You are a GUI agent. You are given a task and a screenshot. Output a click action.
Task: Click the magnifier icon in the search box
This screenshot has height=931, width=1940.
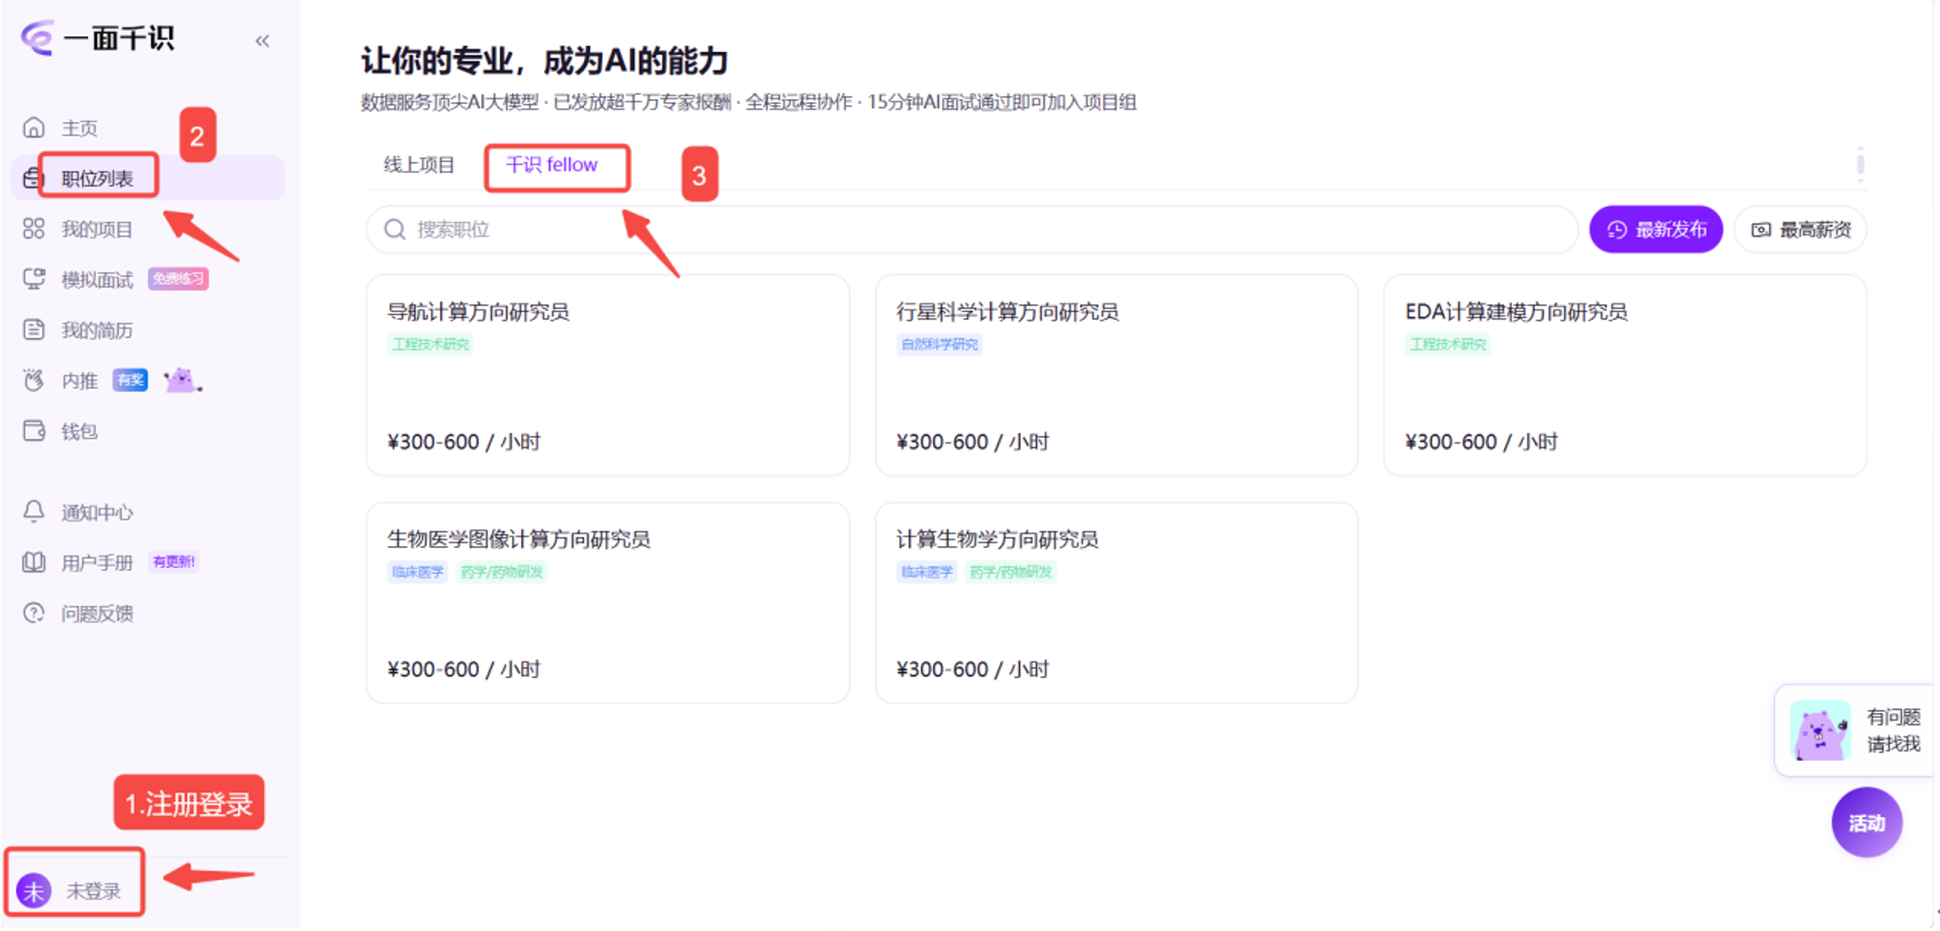point(395,230)
